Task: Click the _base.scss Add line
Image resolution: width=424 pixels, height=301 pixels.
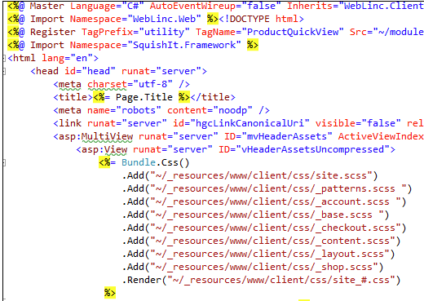Action: point(256,215)
